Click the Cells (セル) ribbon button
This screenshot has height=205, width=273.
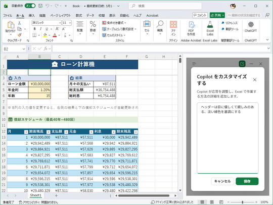click(147, 27)
